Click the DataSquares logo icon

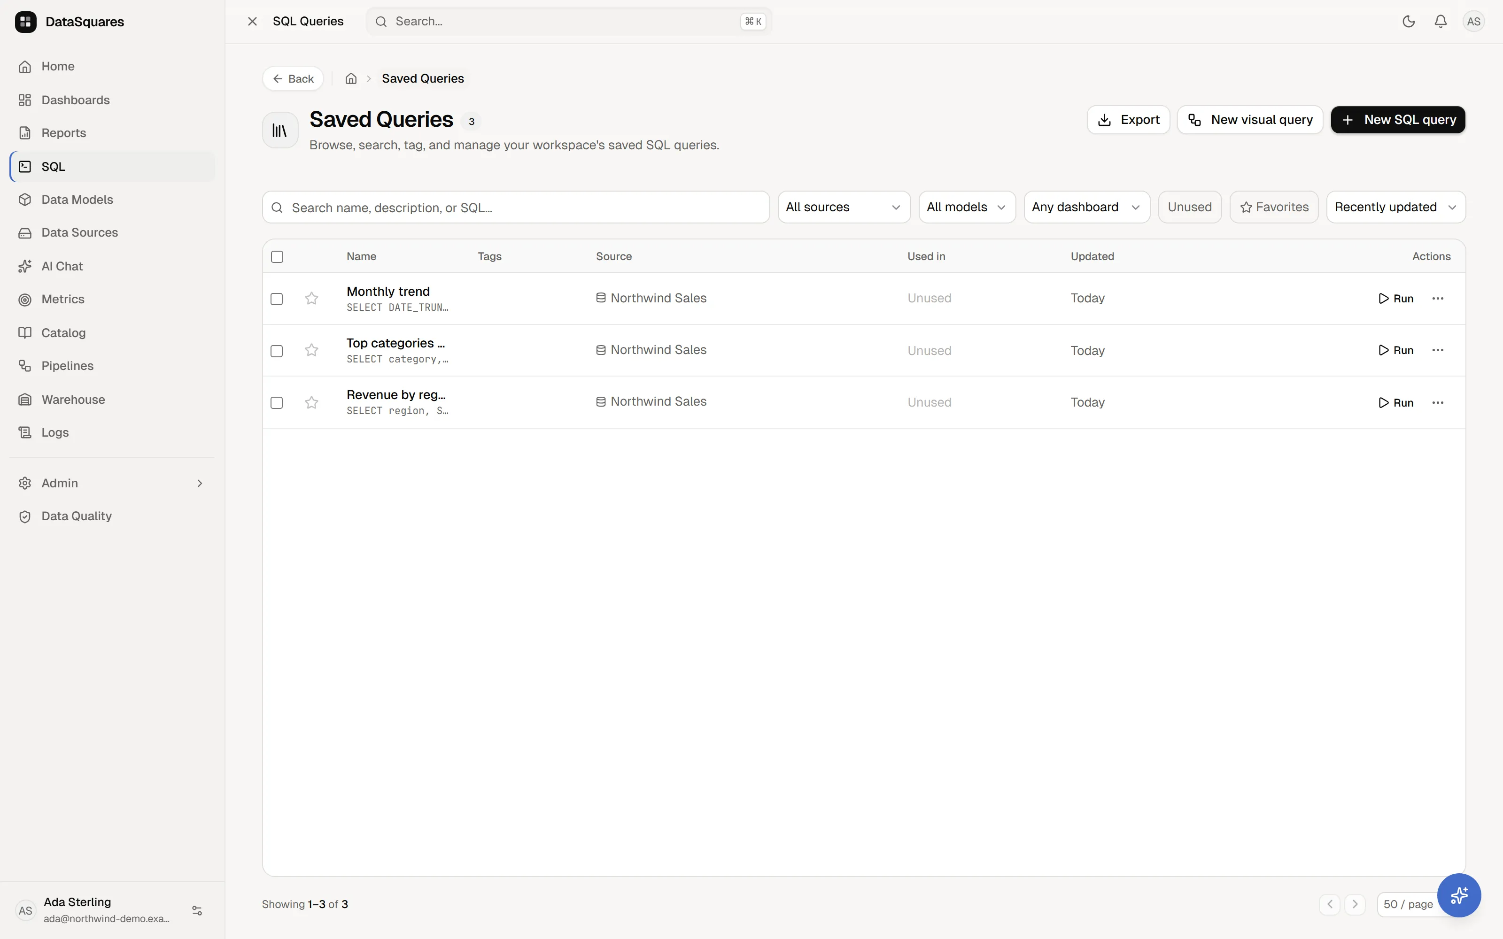coord(25,22)
